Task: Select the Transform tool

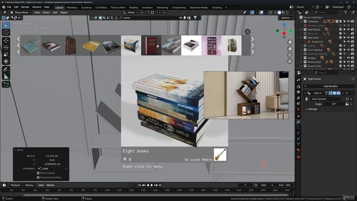Action: tap(6, 61)
